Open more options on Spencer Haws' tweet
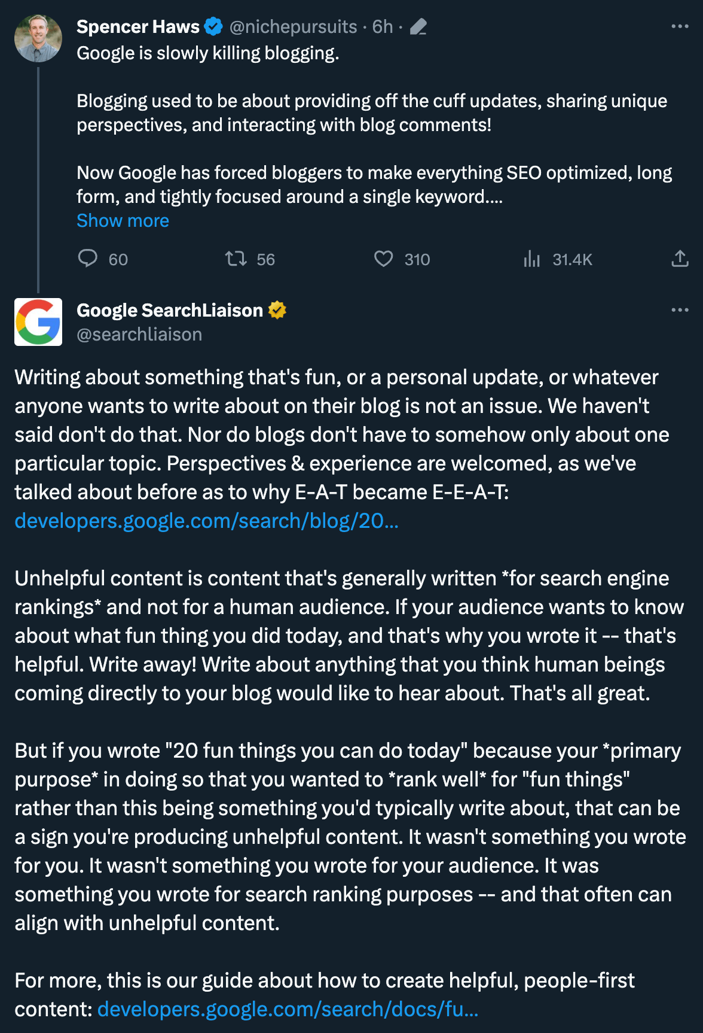The height and width of the screenshot is (1033, 703). pyautogui.click(x=680, y=26)
